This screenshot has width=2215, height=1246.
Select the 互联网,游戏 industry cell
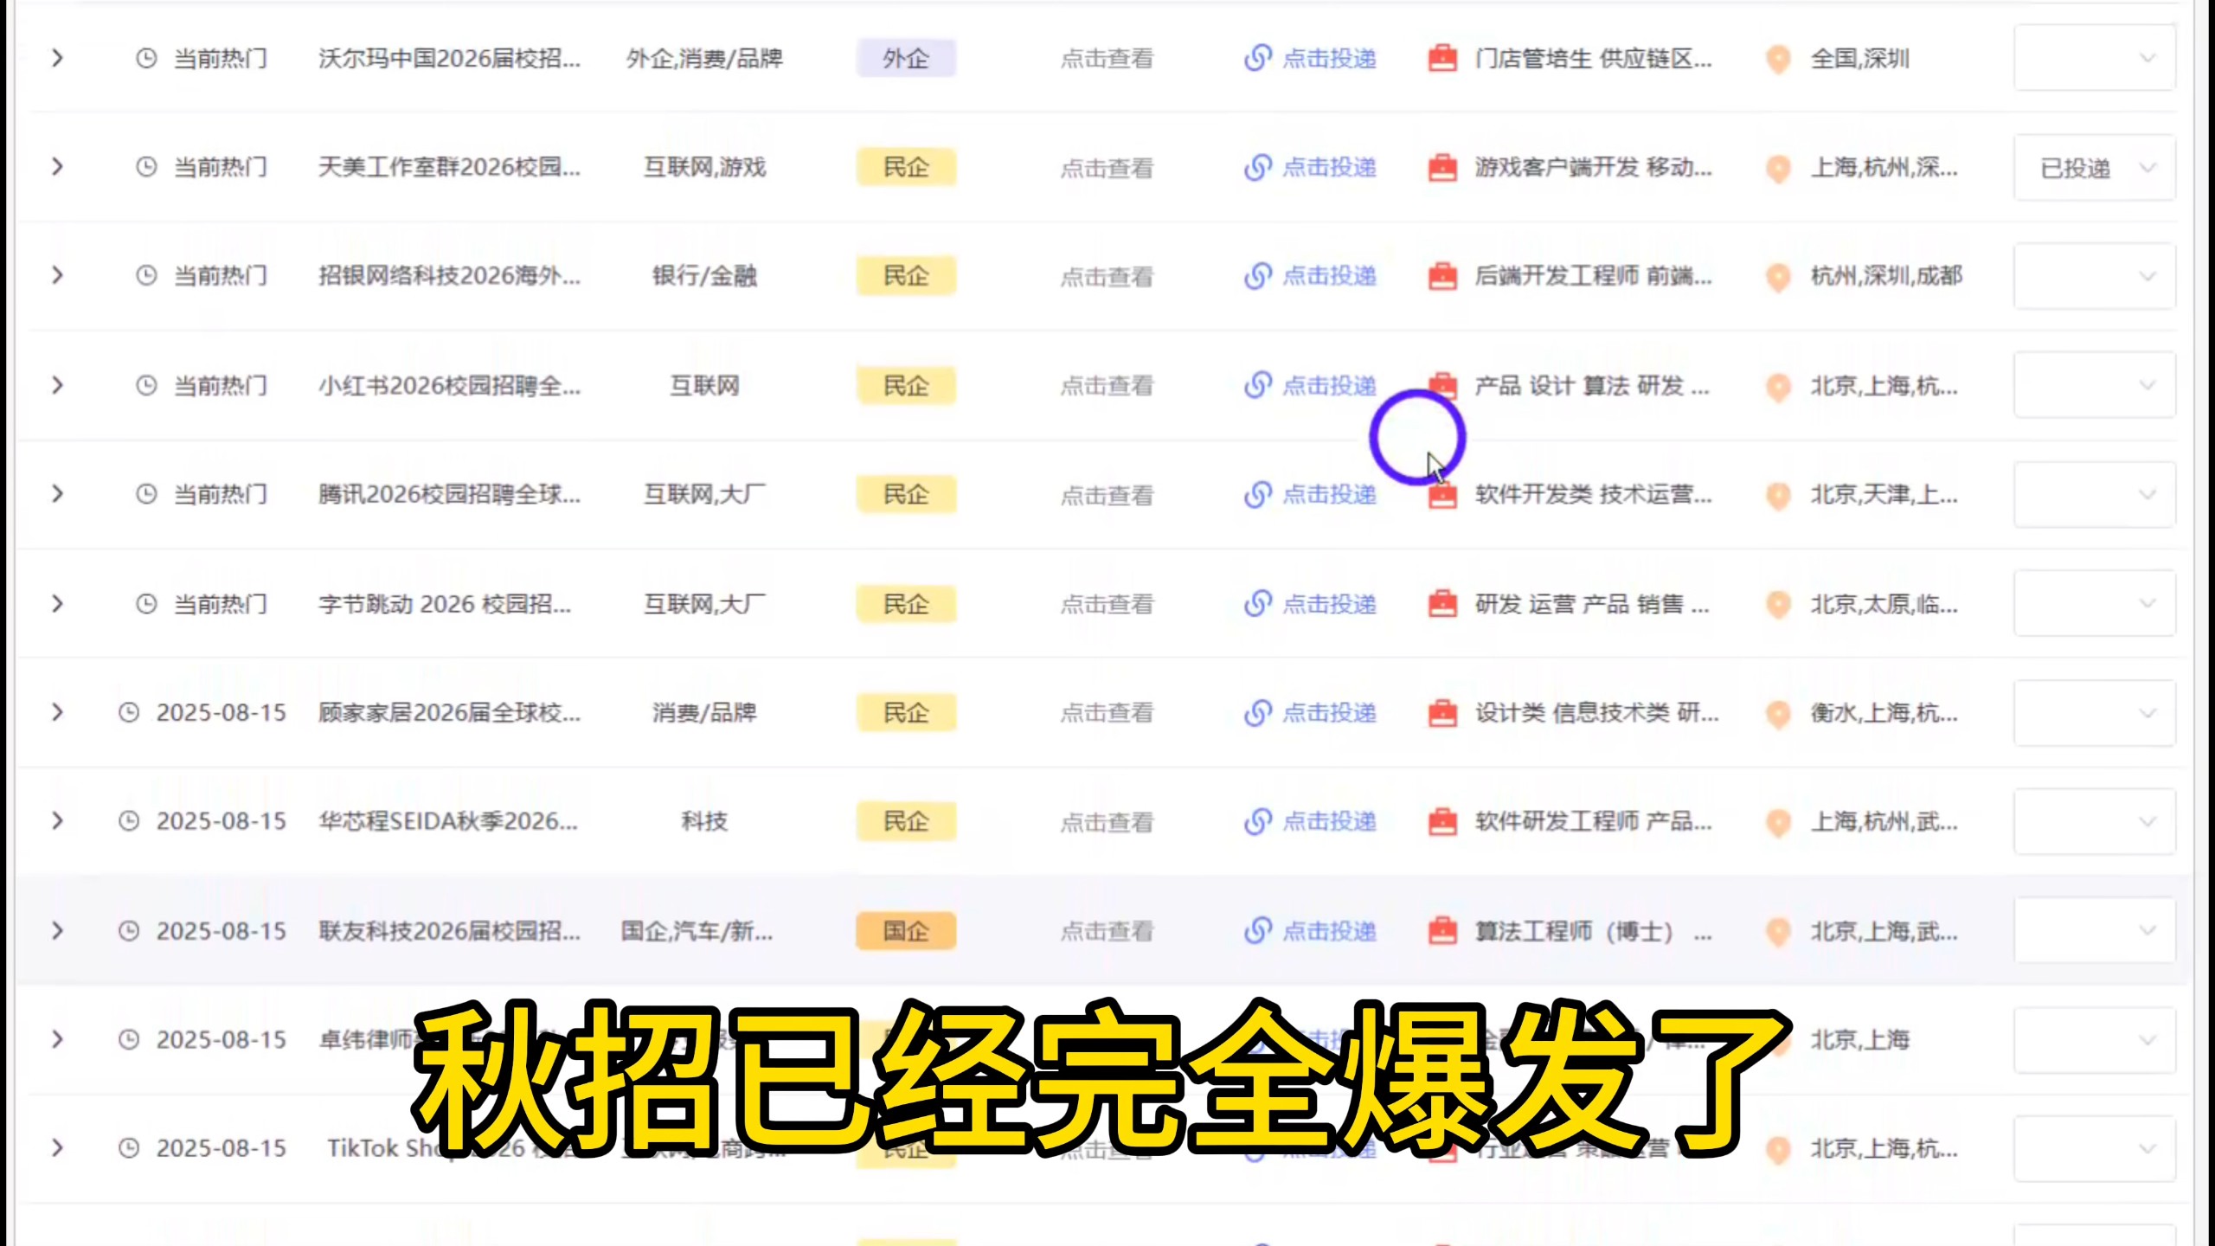(x=704, y=167)
